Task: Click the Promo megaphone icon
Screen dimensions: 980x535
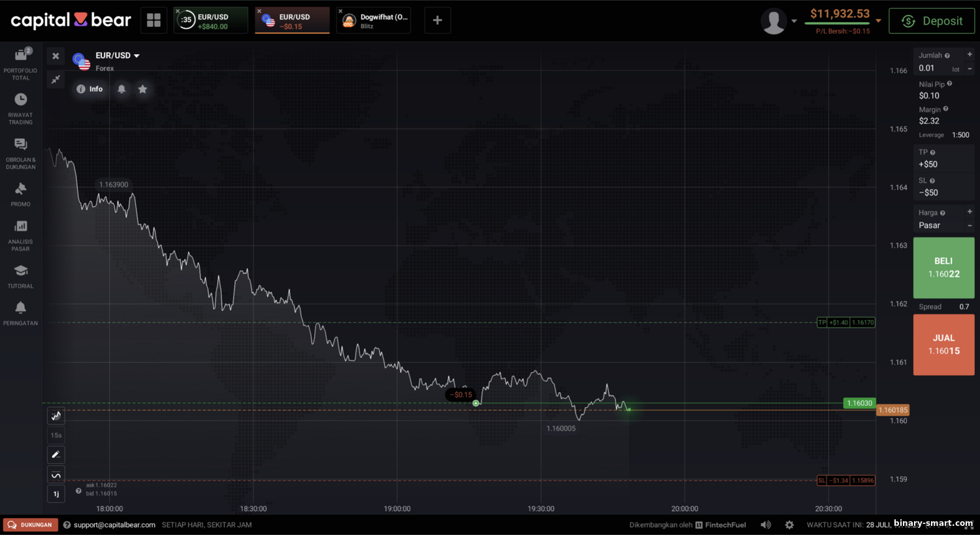Action: tap(21, 194)
